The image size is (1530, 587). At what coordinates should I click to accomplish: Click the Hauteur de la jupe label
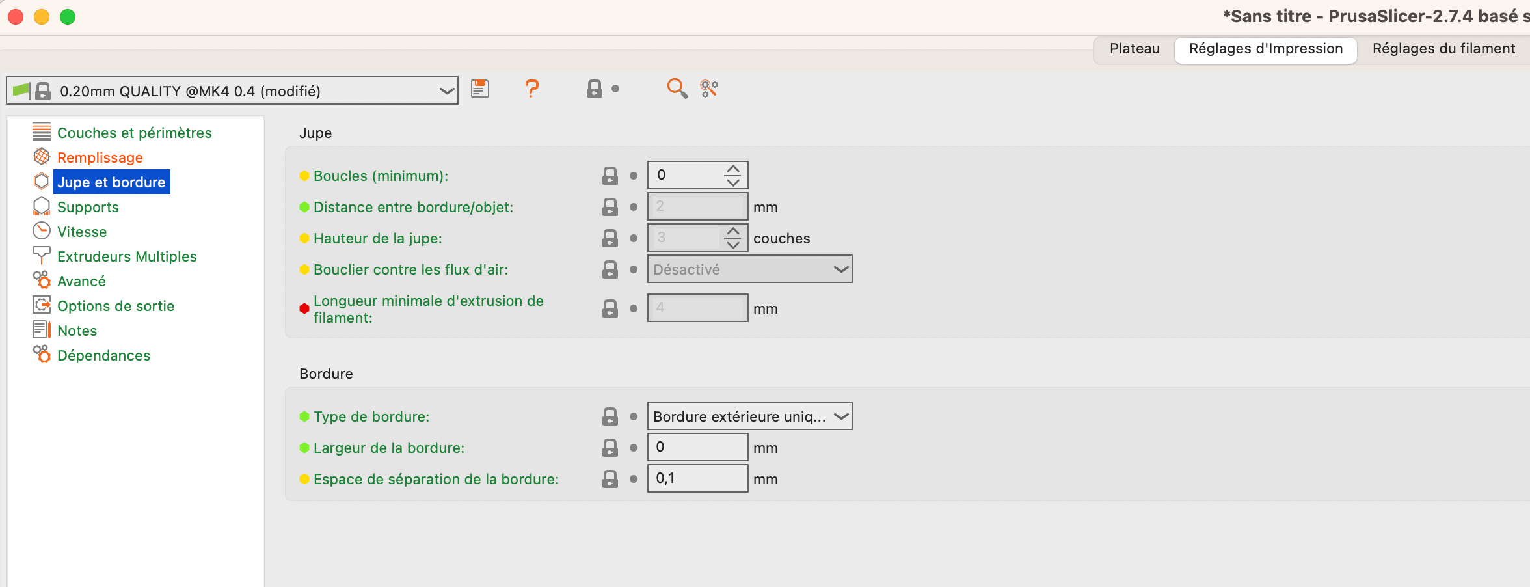[377, 238]
